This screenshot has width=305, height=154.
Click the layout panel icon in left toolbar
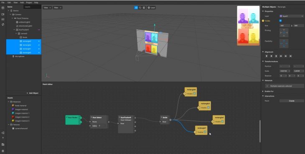pyautogui.click(x=3, y=8)
